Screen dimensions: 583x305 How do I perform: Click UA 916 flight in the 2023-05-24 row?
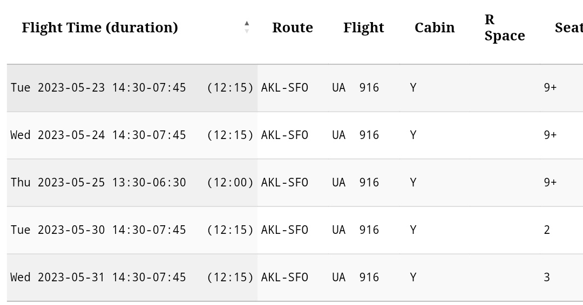point(355,135)
